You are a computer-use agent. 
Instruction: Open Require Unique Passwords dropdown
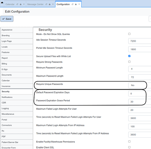[x=140, y=85]
